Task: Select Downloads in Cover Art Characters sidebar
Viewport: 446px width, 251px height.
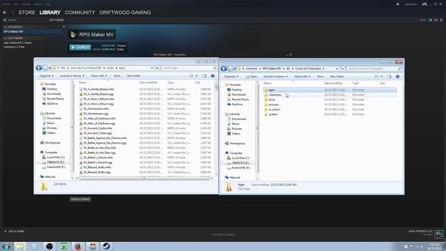Action: pyautogui.click(x=236, y=95)
